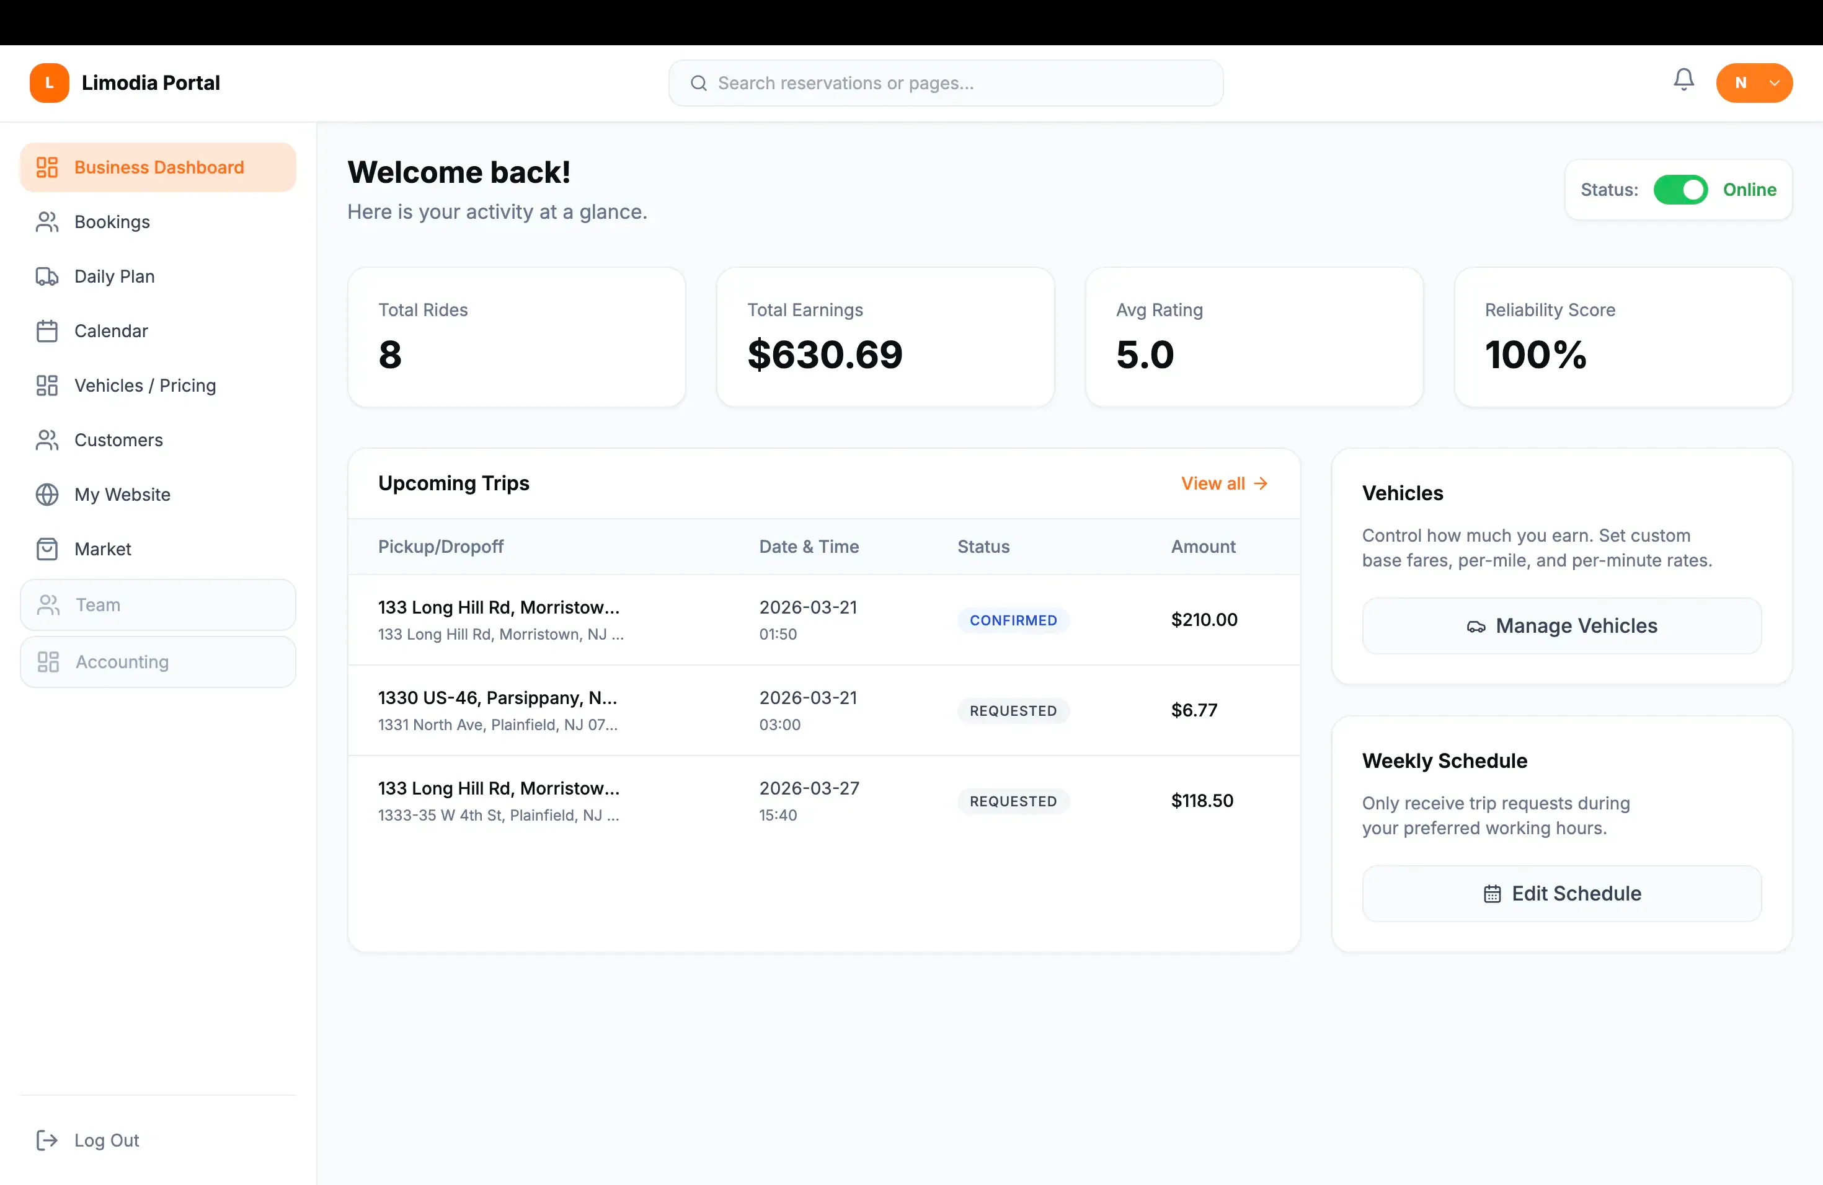Click the Log Out arrow icon
Viewport: 1823px width, 1185px height.
[x=47, y=1140]
